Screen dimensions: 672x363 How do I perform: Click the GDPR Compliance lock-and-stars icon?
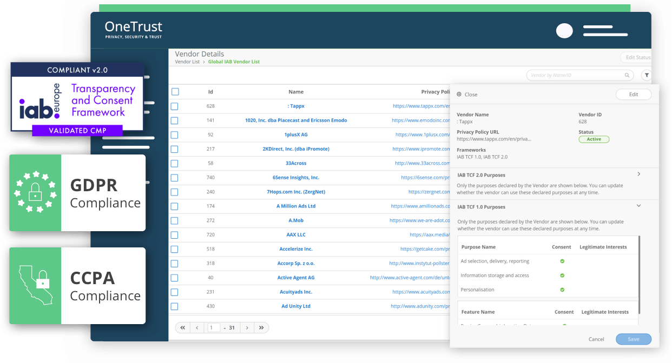pos(35,193)
